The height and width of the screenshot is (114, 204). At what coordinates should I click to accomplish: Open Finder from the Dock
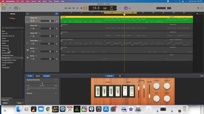point(19,109)
